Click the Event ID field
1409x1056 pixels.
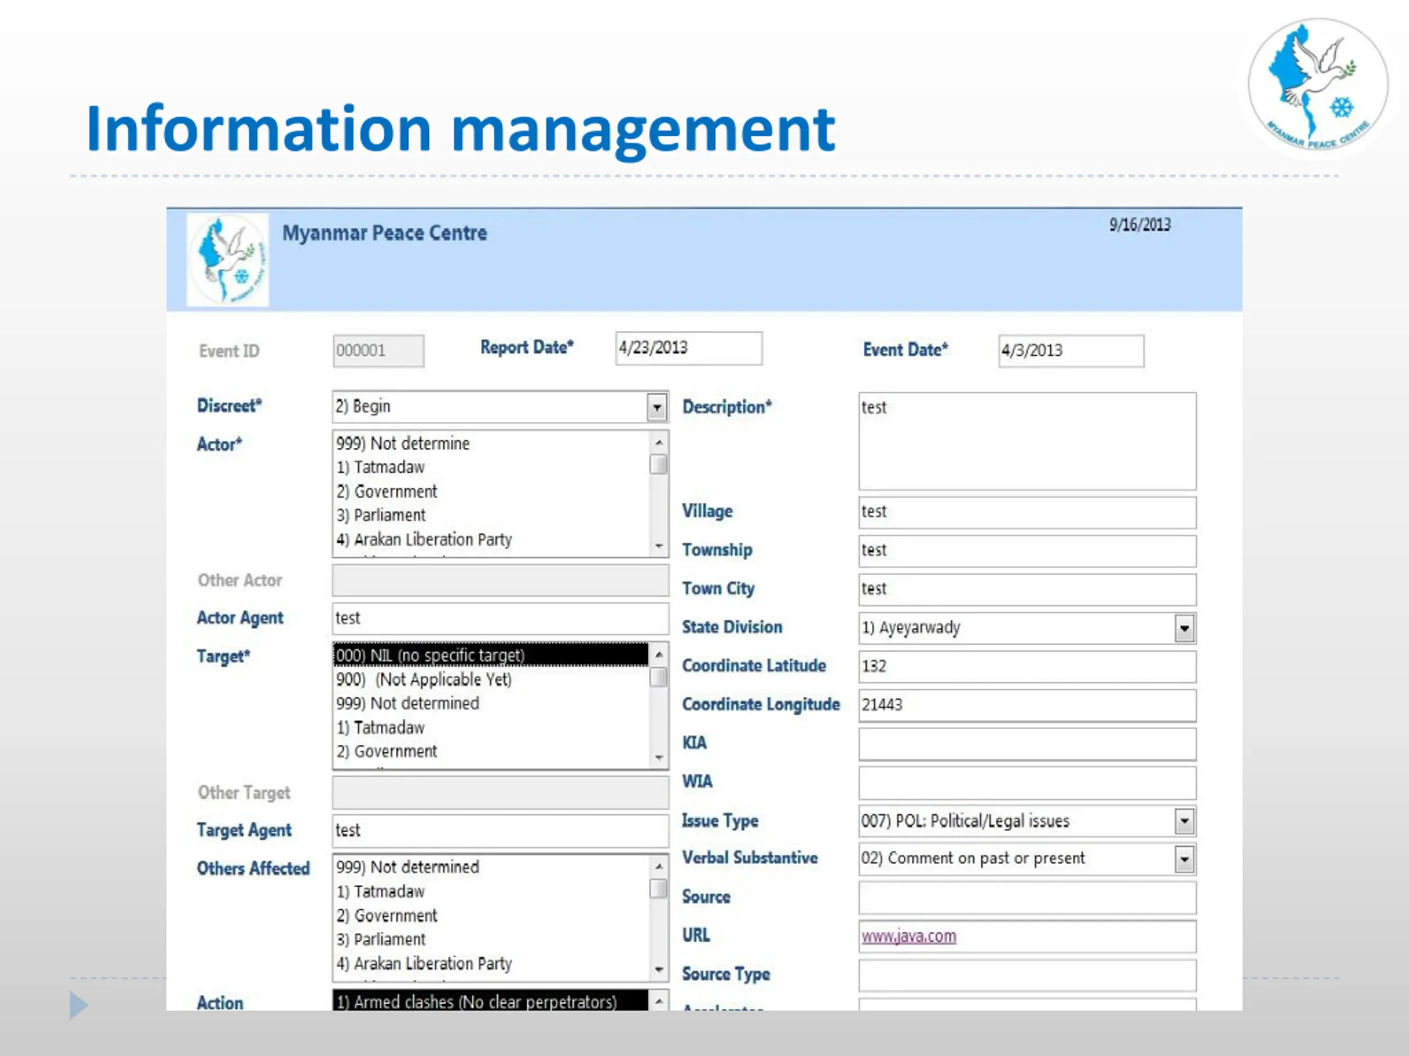click(x=378, y=351)
